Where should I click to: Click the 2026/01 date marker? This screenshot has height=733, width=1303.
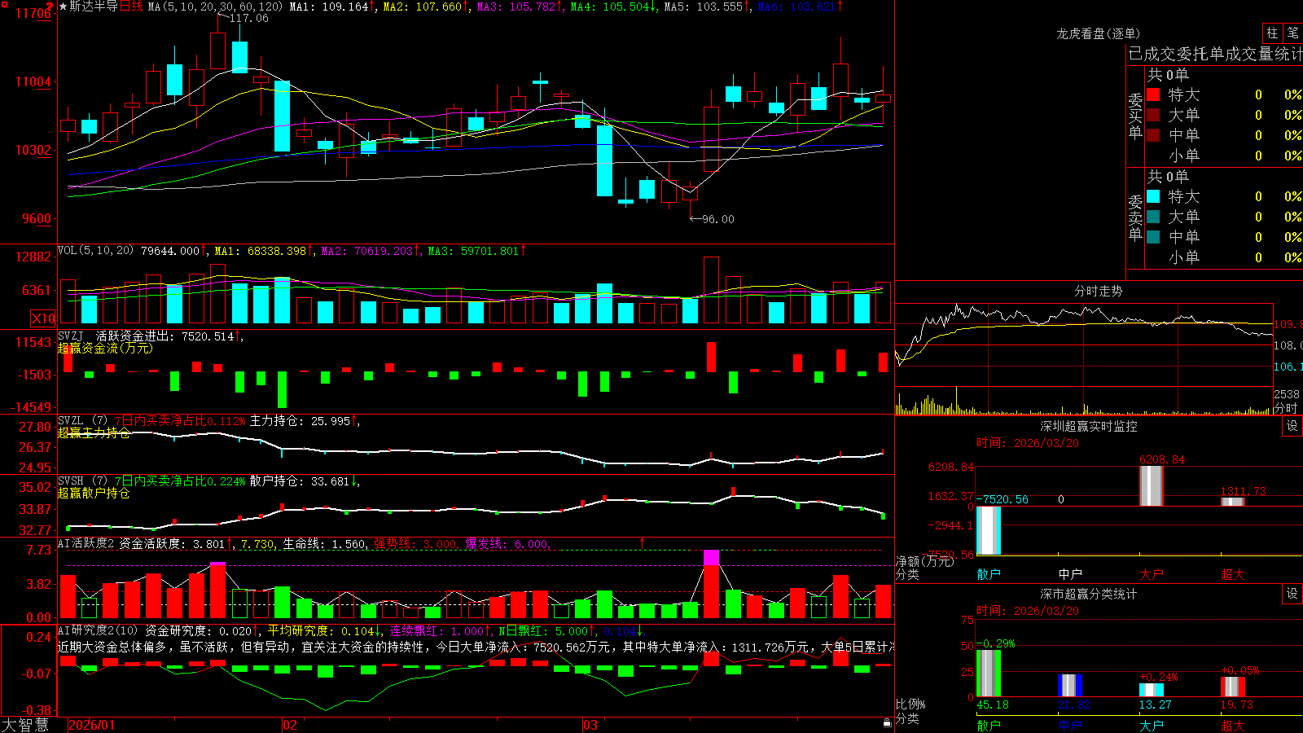pos(92,725)
